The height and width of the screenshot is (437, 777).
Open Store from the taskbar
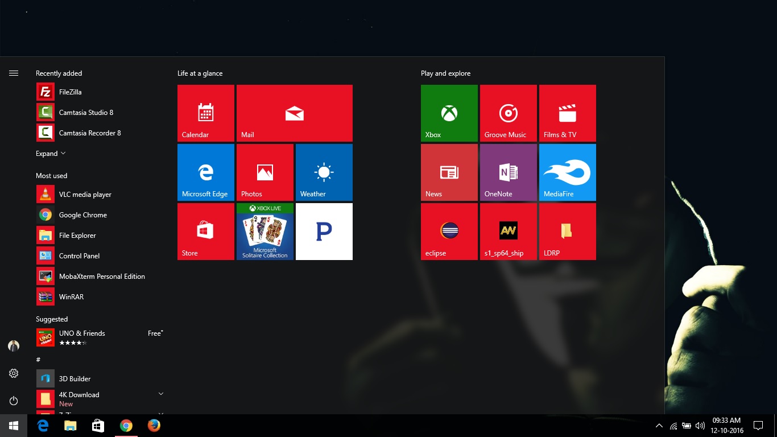point(98,426)
